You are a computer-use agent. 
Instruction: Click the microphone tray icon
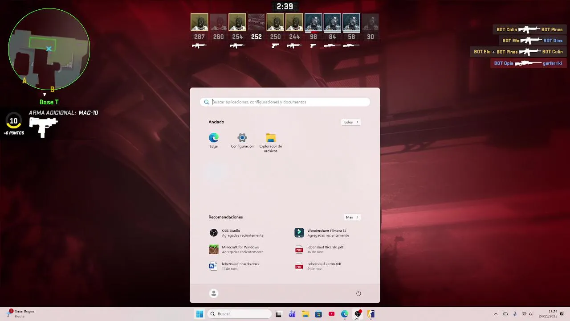click(515, 314)
